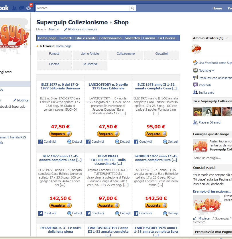Click the Notifiche speech icon

195,70
